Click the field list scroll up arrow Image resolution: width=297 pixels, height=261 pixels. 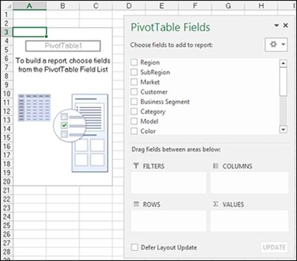[x=283, y=63]
